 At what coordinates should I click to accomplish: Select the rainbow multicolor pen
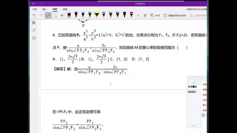pyautogui.click(x=111, y=15)
